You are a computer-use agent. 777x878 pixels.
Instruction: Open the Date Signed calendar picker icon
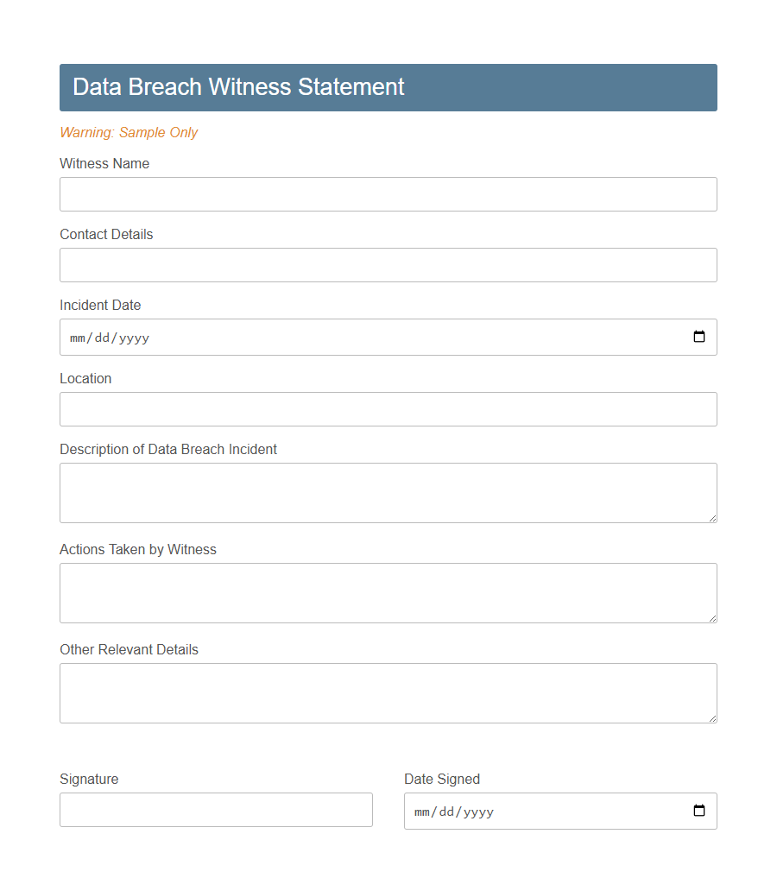698,811
